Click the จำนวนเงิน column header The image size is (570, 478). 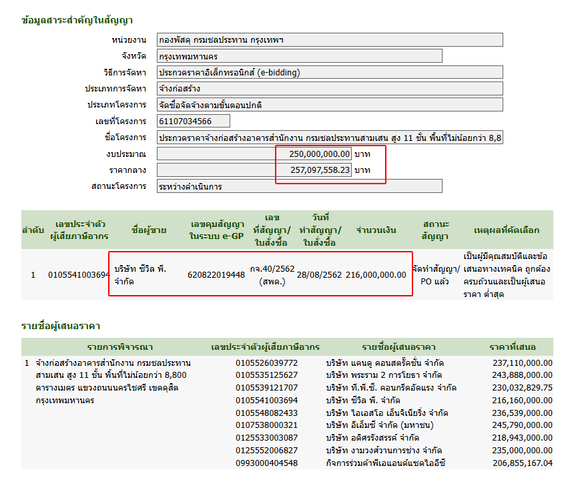pos(376,230)
